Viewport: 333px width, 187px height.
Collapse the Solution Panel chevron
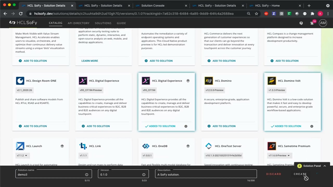click(x=324, y=166)
